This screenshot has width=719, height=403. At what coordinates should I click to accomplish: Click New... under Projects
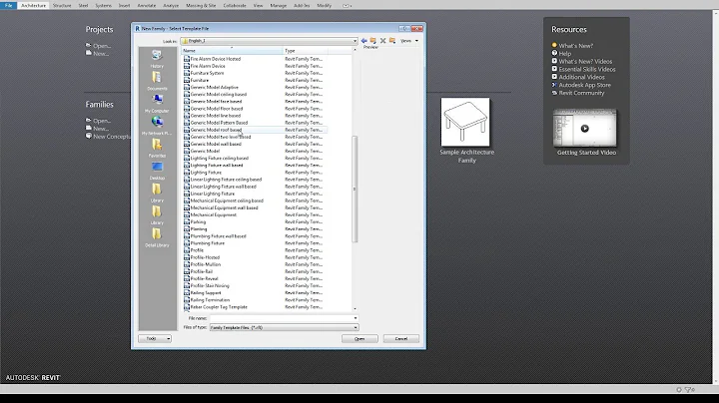tap(101, 53)
